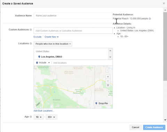Viewport: 167px width, 132px height.
Task: Click the down arrow of the locations list scrollbar
Action: pyautogui.click(x=110, y=57)
